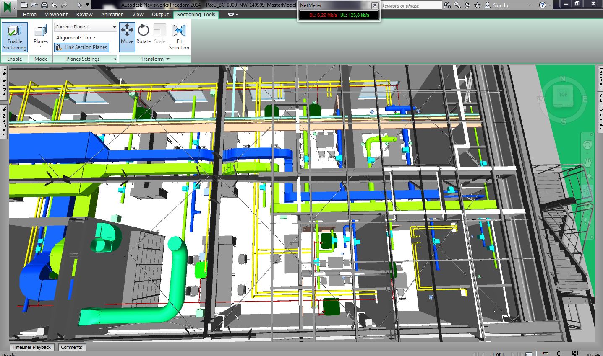
Task: Select the Look Around tool on navigation bar
Action: point(587,206)
